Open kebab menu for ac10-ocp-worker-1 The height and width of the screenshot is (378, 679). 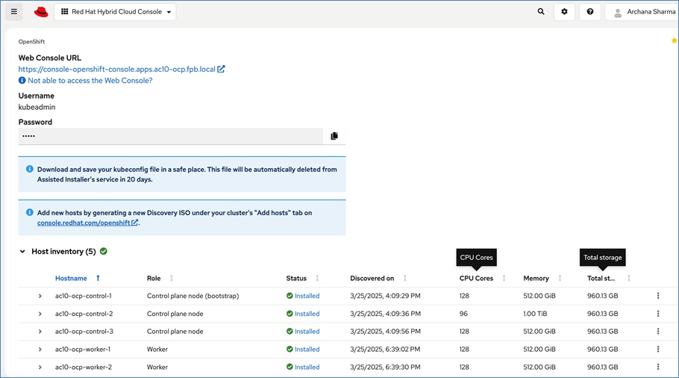pyautogui.click(x=658, y=350)
